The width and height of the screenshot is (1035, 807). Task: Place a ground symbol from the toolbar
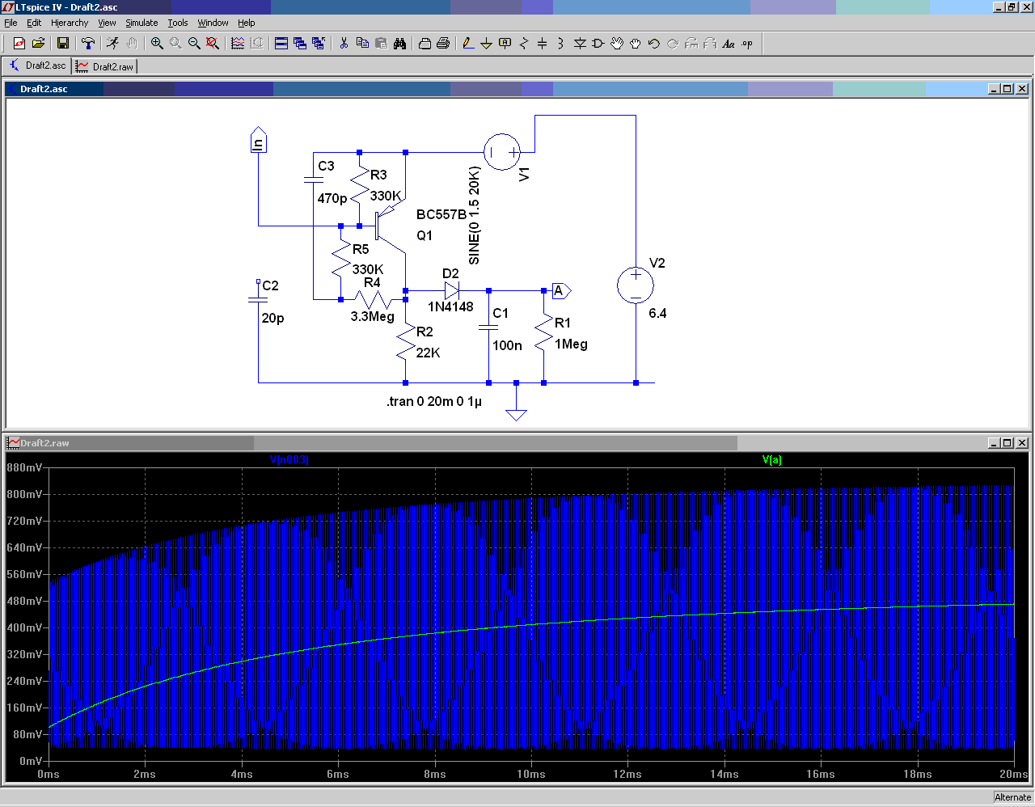[x=486, y=44]
